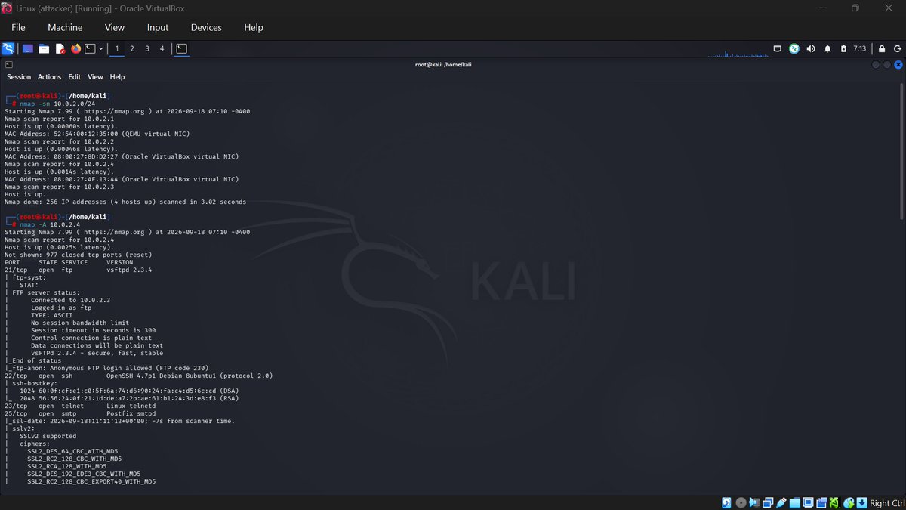This screenshot has width=906, height=510.
Task: Open VirtualBox Help menu
Action: coord(254,27)
